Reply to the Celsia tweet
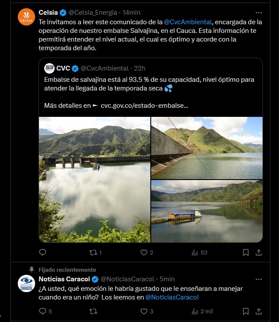Image resolution: width=279 pixels, height=322 pixels. (42, 252)
